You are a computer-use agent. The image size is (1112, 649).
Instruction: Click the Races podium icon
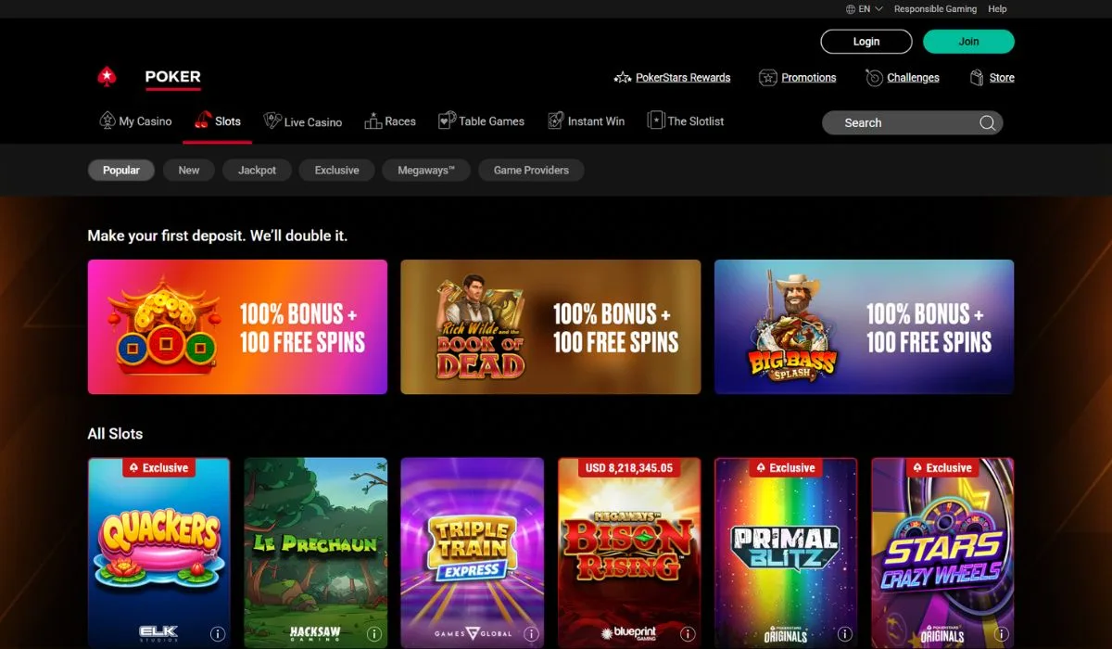tap(373, 121)
